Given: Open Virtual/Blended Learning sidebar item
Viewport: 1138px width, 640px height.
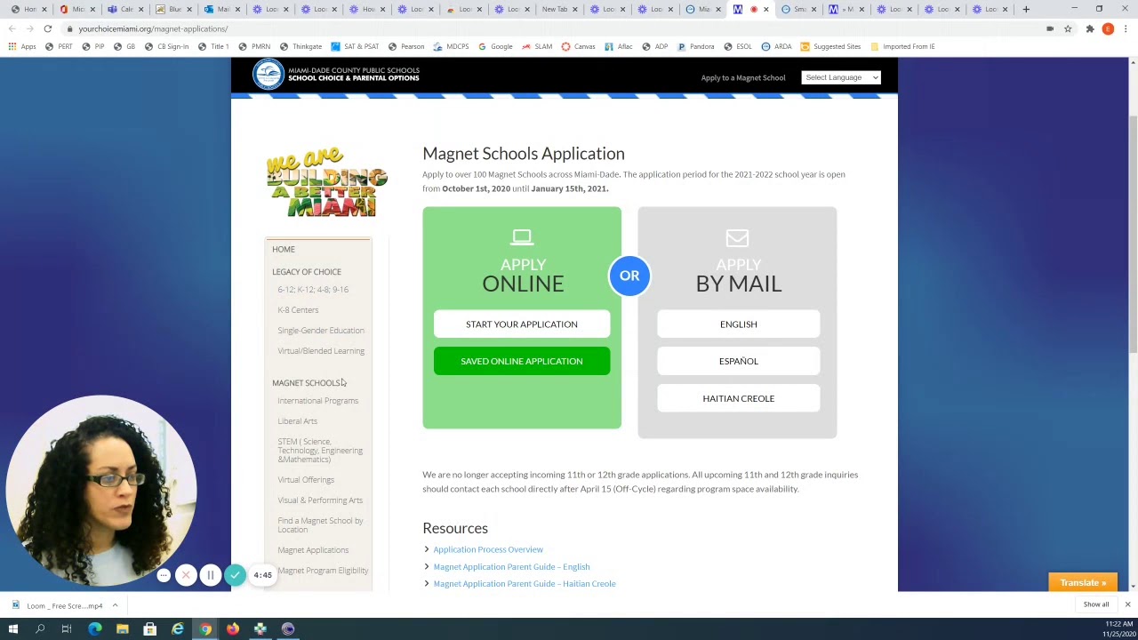Looking at the screenshot, I should coord(321,351).
